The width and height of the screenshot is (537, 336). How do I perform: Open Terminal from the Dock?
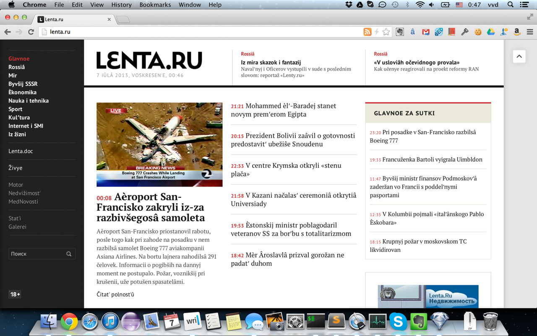pos(315,322)
